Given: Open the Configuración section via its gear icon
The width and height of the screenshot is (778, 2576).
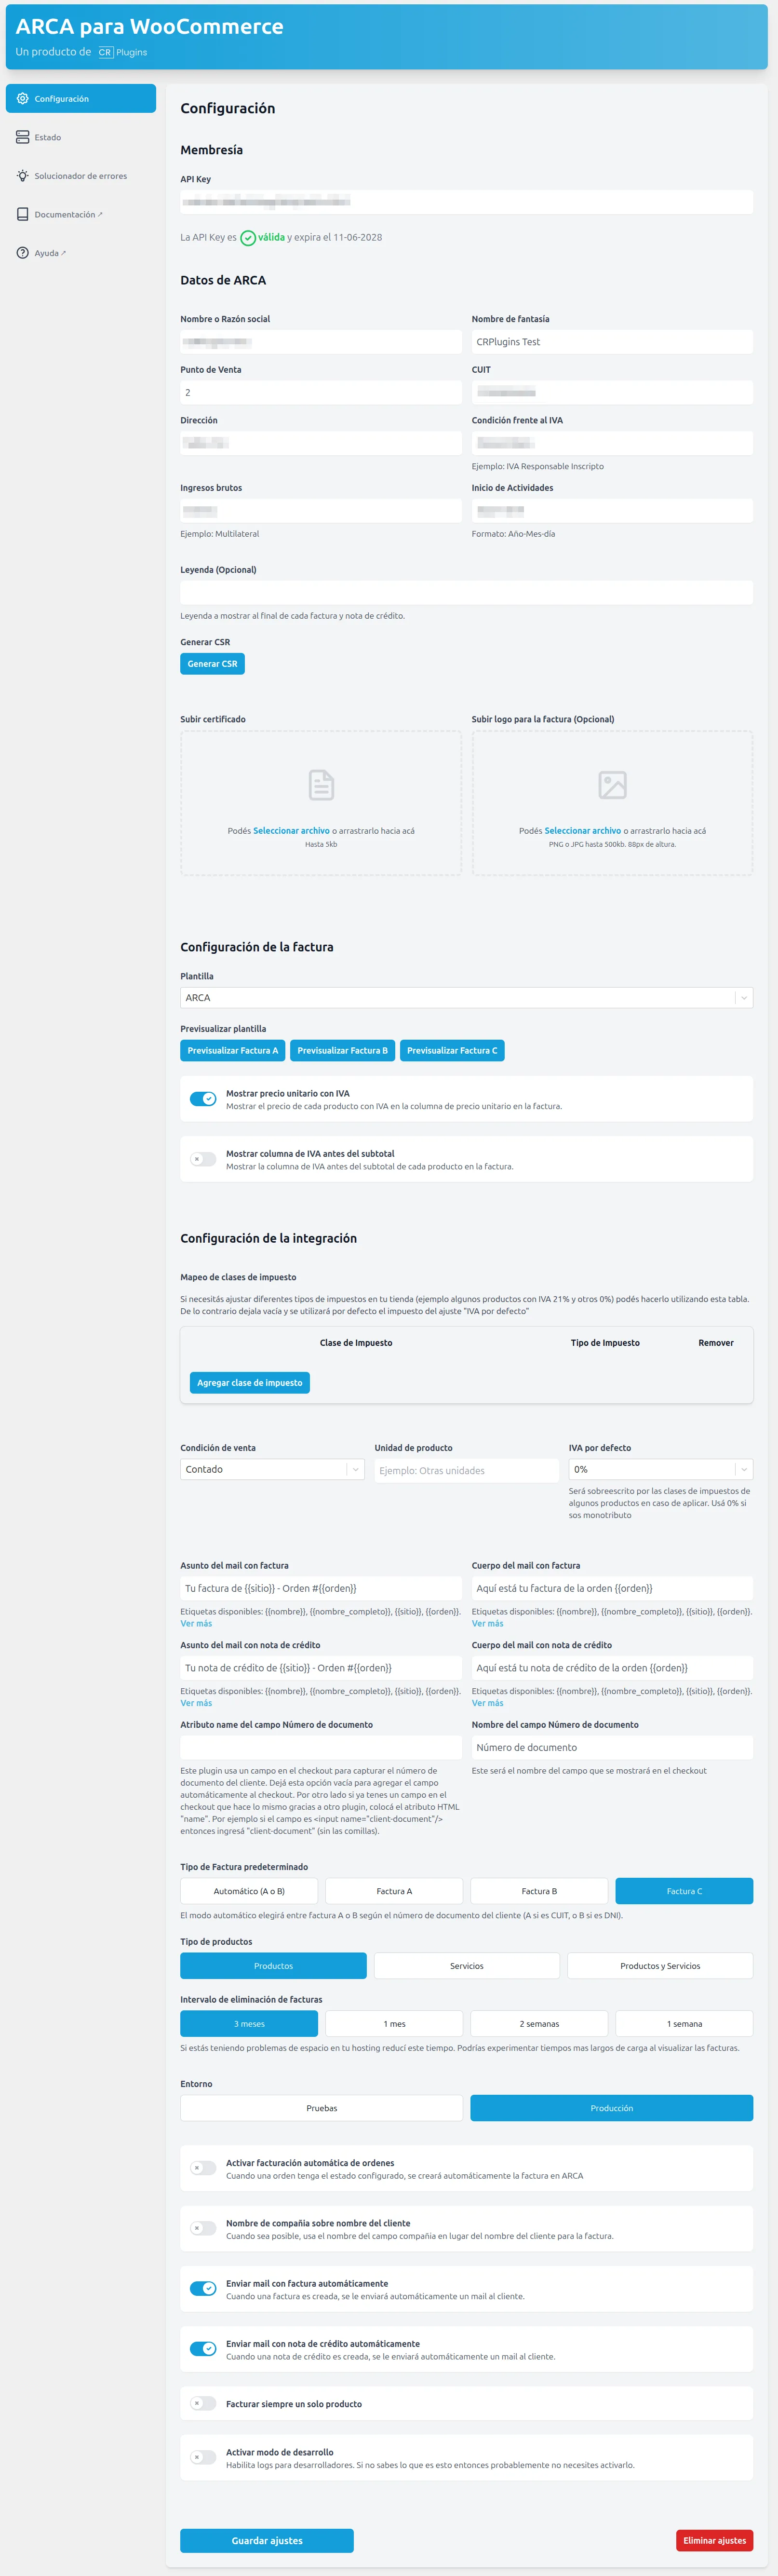Looking at the screenshot, I should point(23,98).
